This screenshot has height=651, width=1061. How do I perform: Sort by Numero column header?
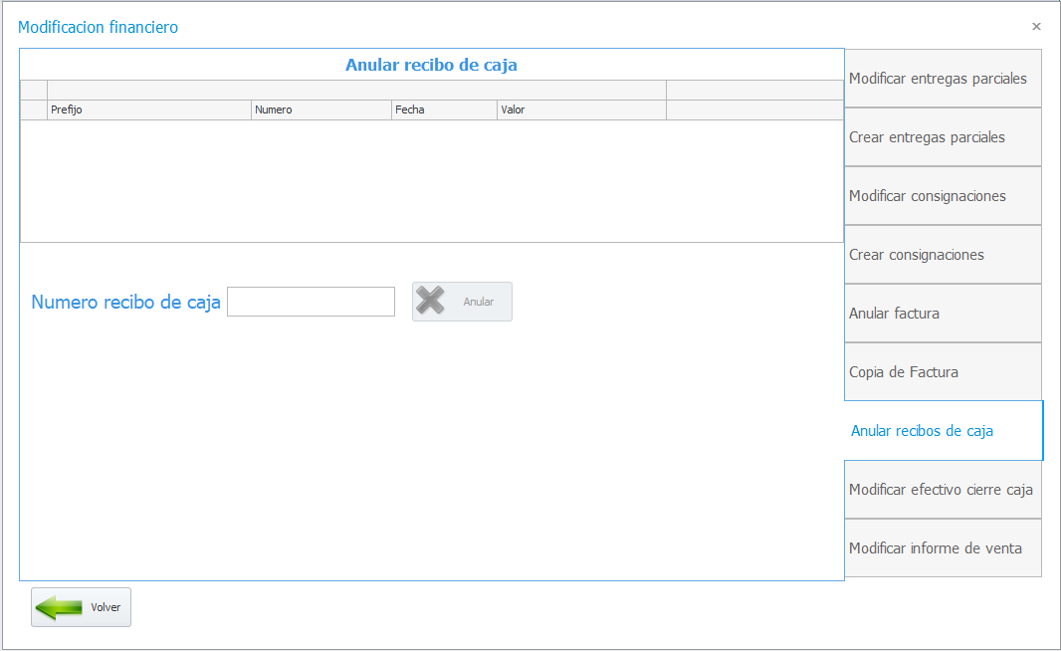[x=321, y=109]
